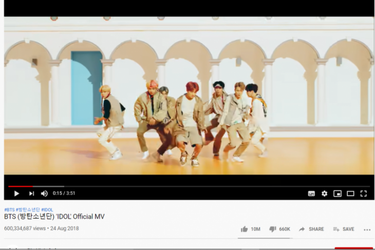Open the #방탄소년단 hashtag link
This screenshot has width=375, height=250.
pyautogui.click(x=28, y=210)
